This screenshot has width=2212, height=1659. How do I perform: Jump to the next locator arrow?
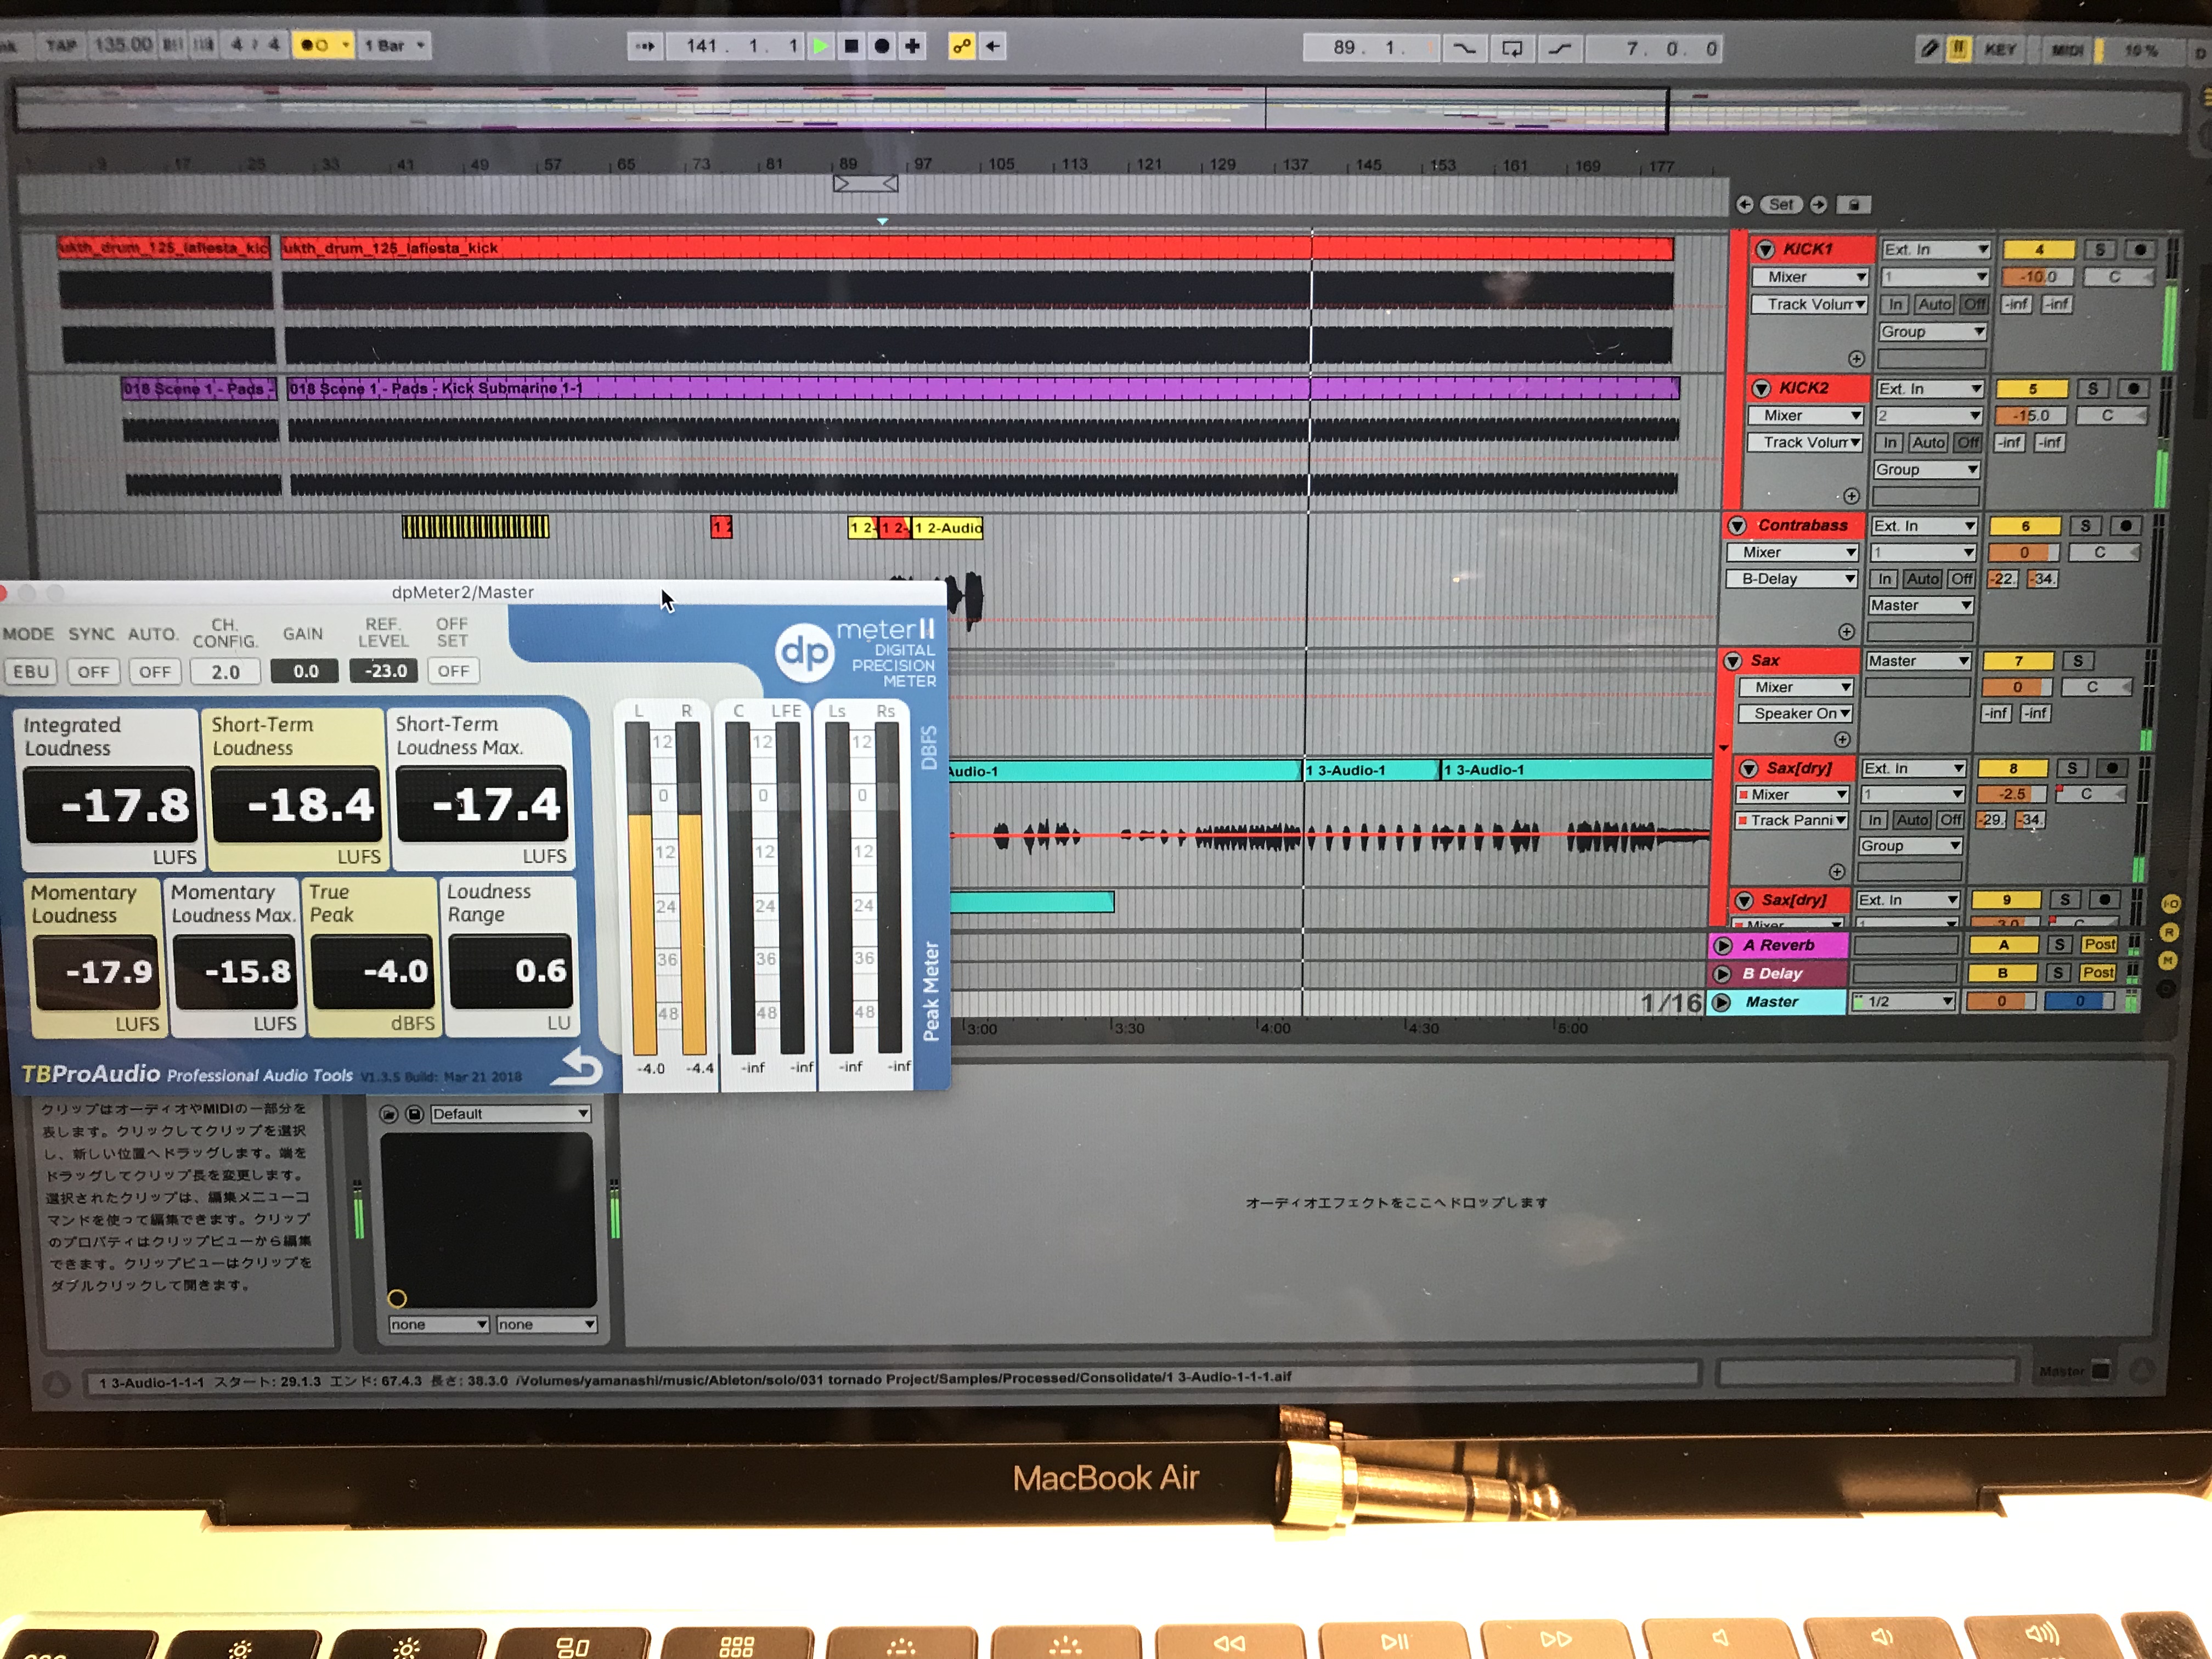[1819, 205]
